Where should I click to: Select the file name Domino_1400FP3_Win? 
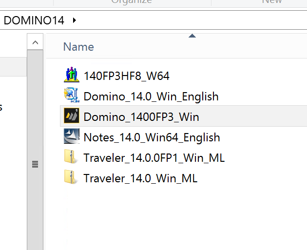pos(141,117)
